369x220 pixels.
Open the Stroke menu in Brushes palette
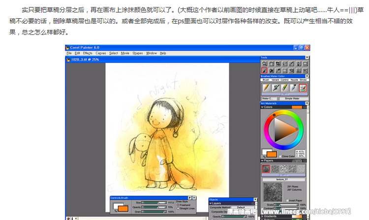303,80
